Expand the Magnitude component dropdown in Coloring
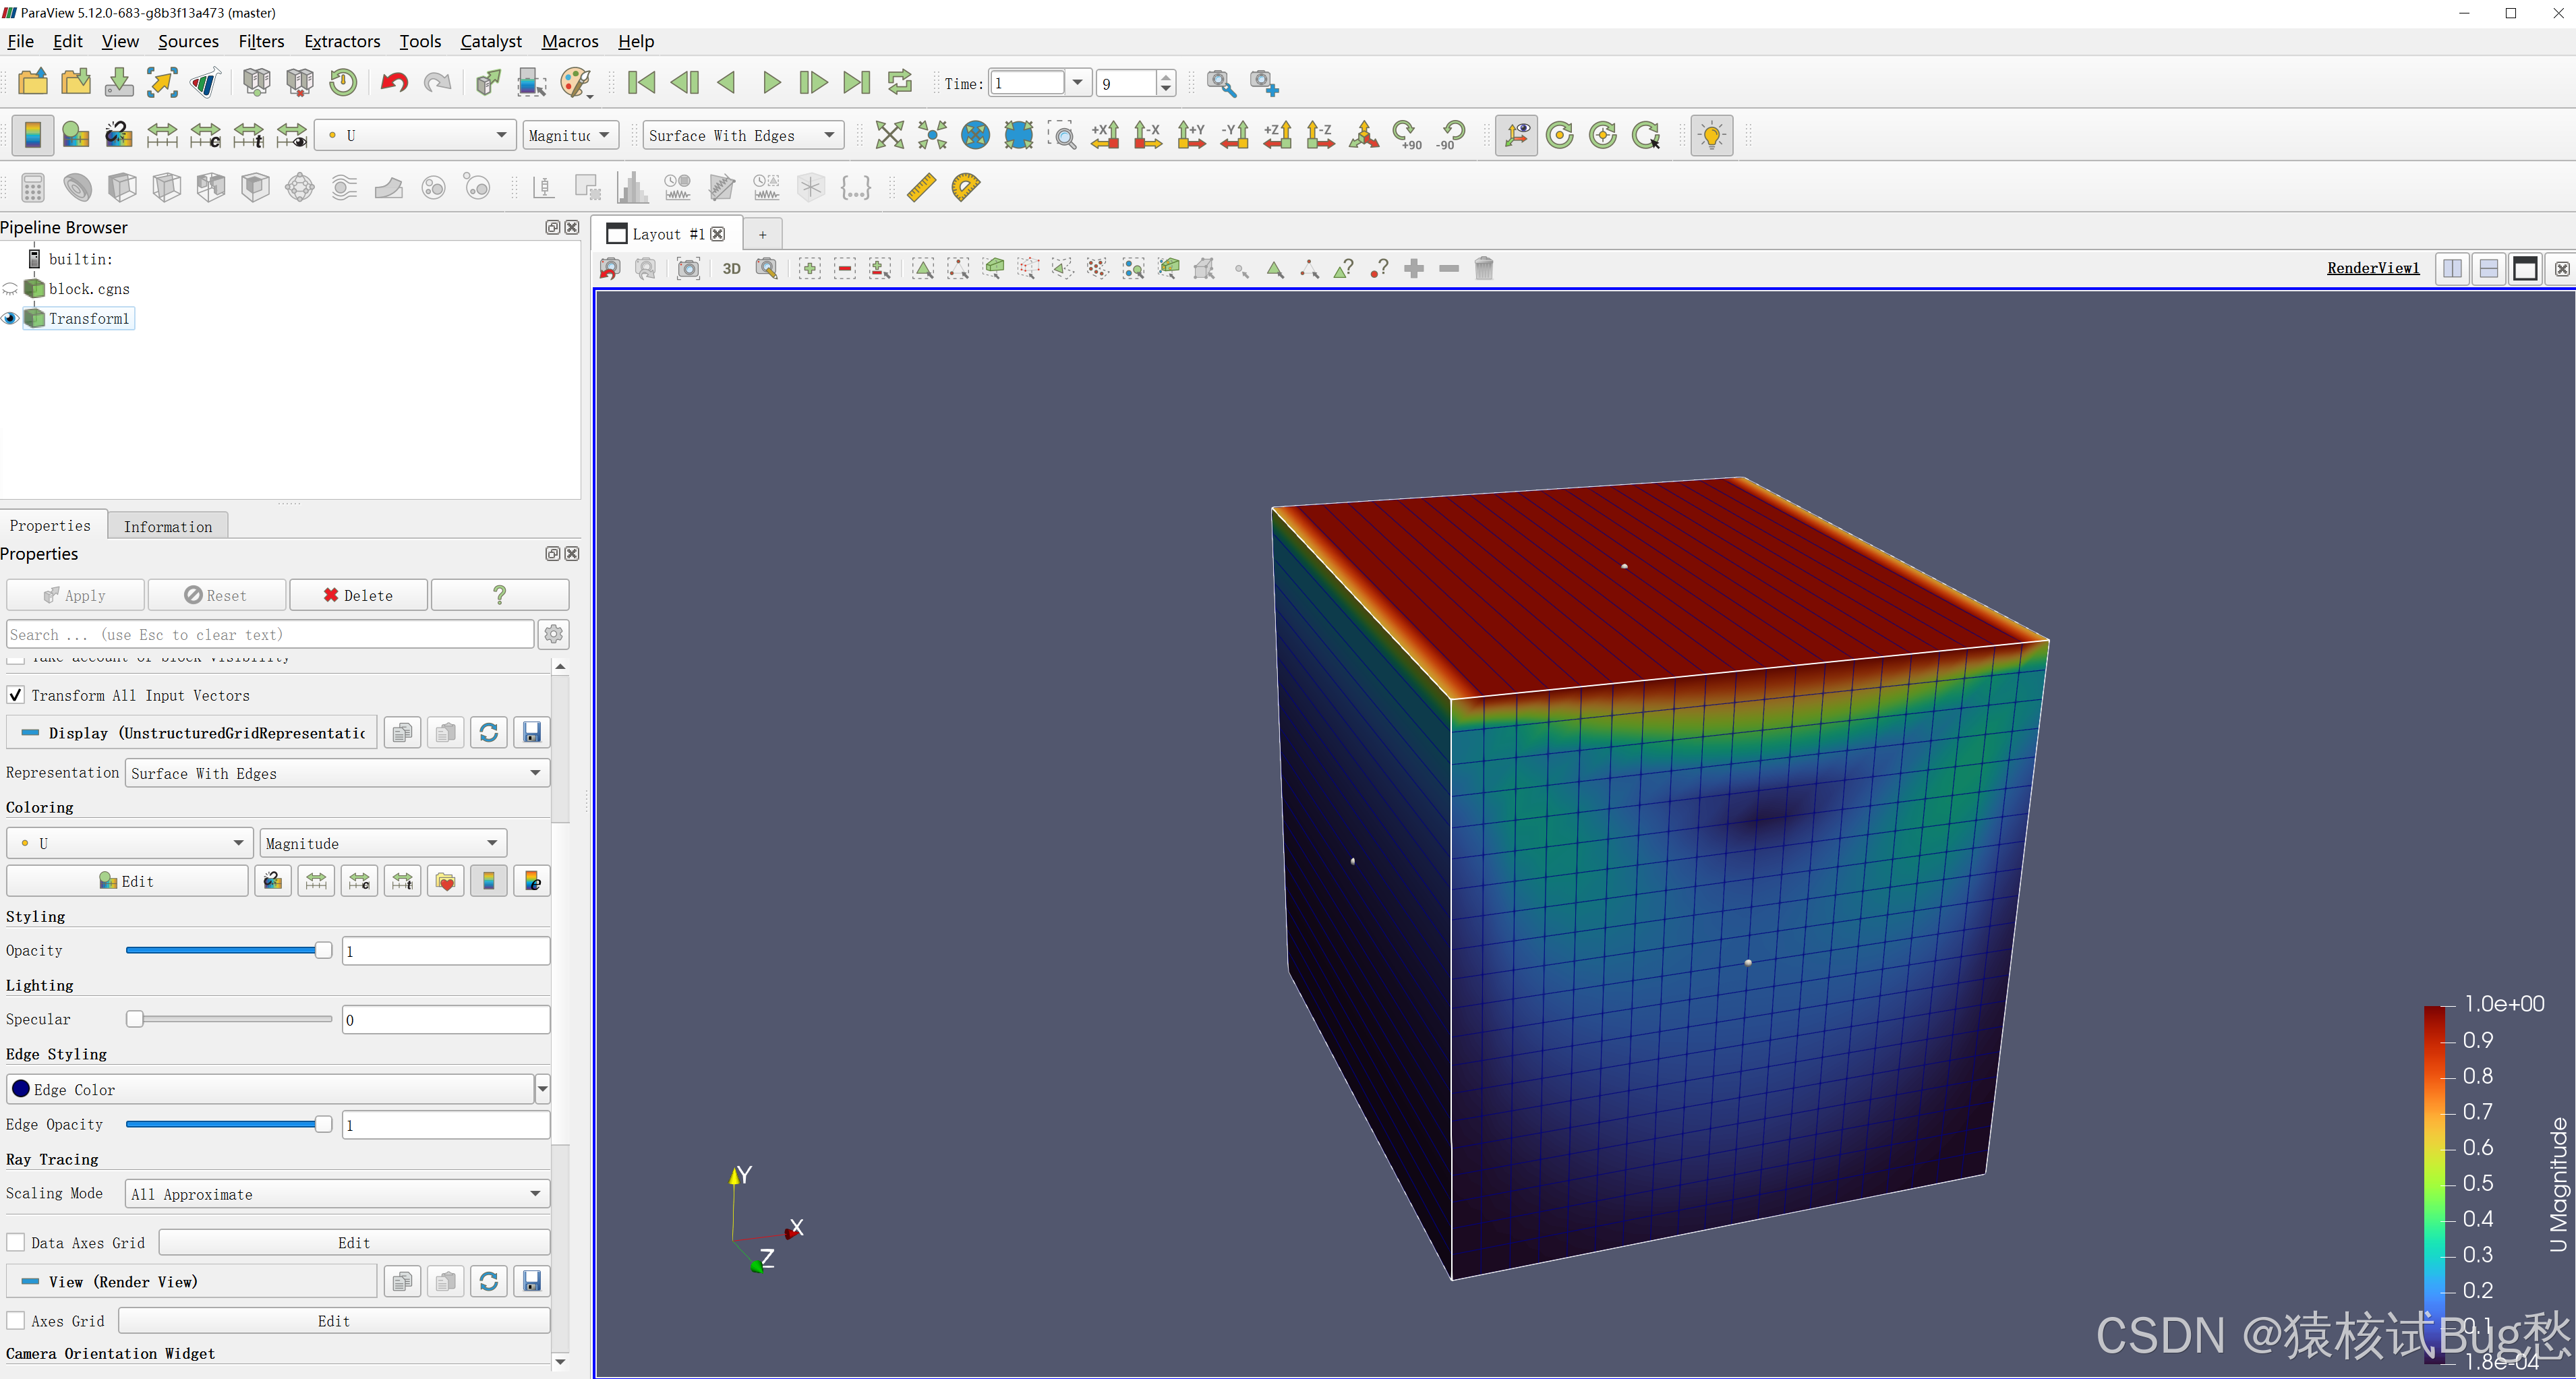This screenshot has height=1379, width=2576. click(x=383, y=843)
